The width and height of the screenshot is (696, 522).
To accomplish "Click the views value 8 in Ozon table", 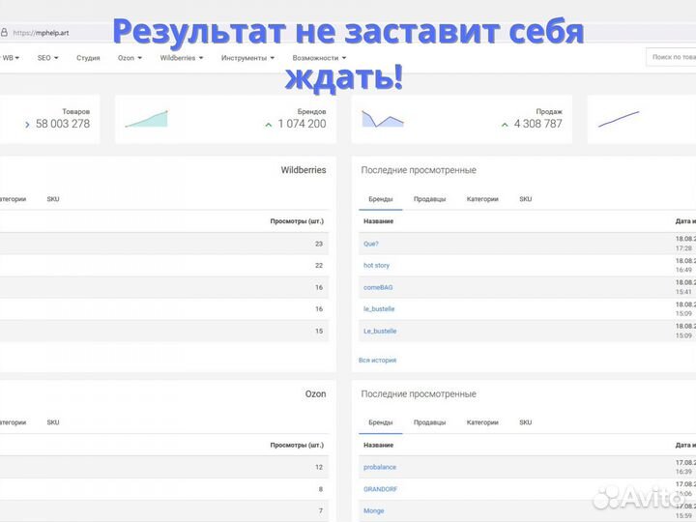I will [x=321, y=489].
